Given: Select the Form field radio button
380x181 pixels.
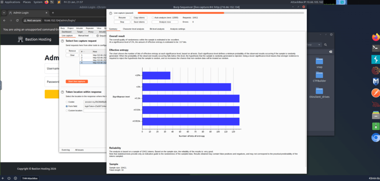Looking at the screenshot, I should coord(67,106).
